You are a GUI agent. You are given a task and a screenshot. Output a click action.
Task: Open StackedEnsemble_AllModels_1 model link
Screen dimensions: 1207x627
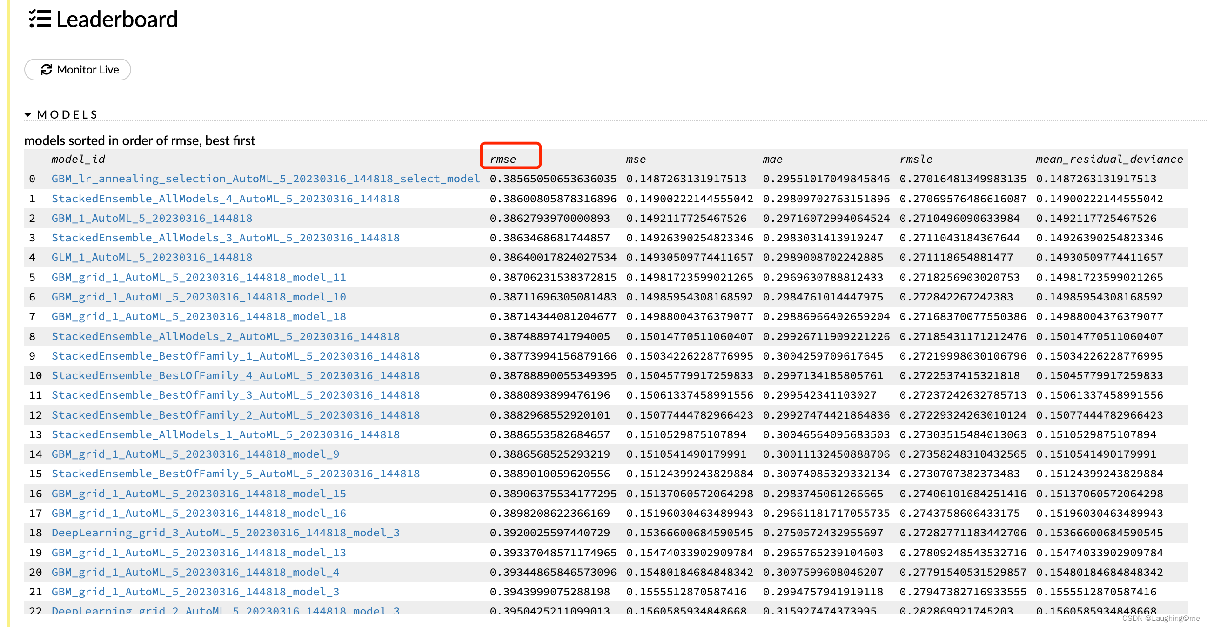coord(225,434)
